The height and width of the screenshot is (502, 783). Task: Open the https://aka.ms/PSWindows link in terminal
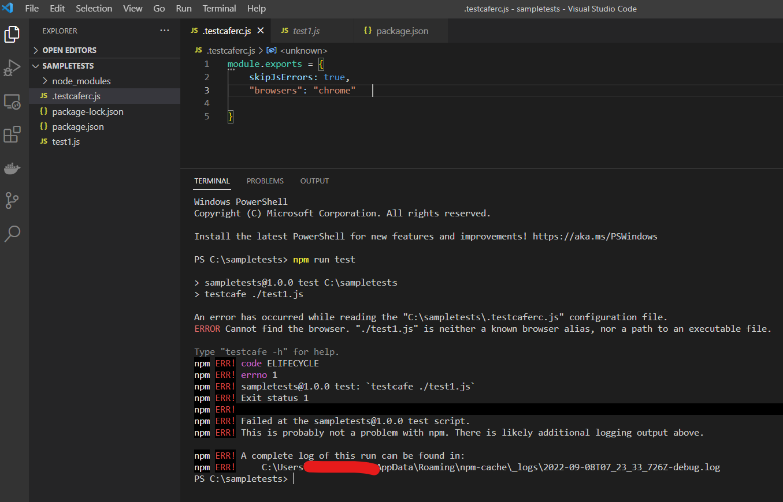(x=595, y=236)
